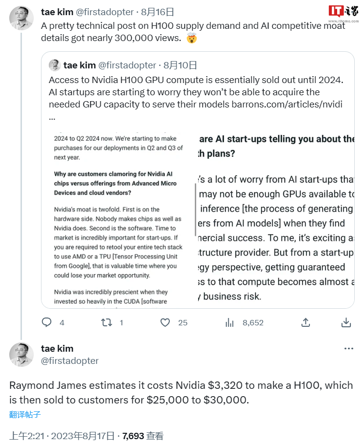Open the views analytics bar-chart icon
364x445 pixels.
(230, 322)
